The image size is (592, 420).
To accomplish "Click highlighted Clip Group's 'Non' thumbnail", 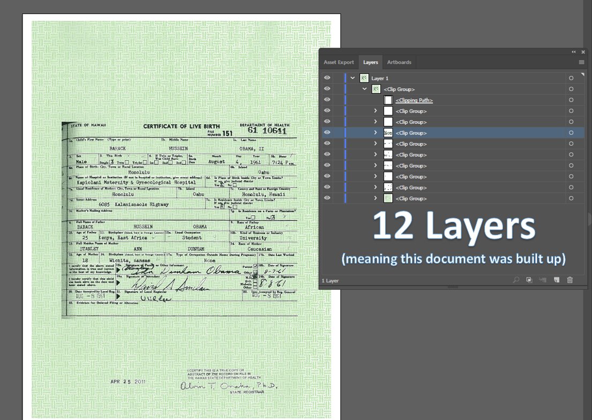I will click(x=388, y=133).
